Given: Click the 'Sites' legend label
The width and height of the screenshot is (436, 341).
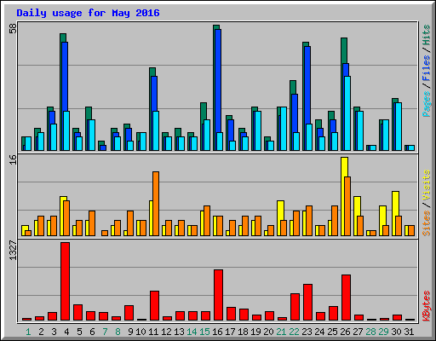Looking at the screenshot, I should 427,223.
